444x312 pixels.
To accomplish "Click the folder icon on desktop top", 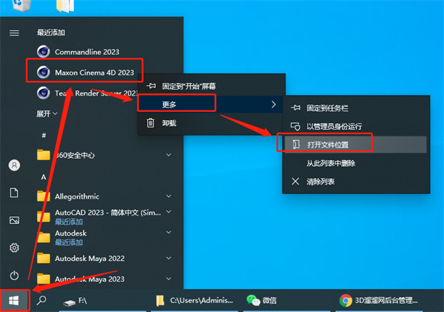I will click(x=65, y=6).
